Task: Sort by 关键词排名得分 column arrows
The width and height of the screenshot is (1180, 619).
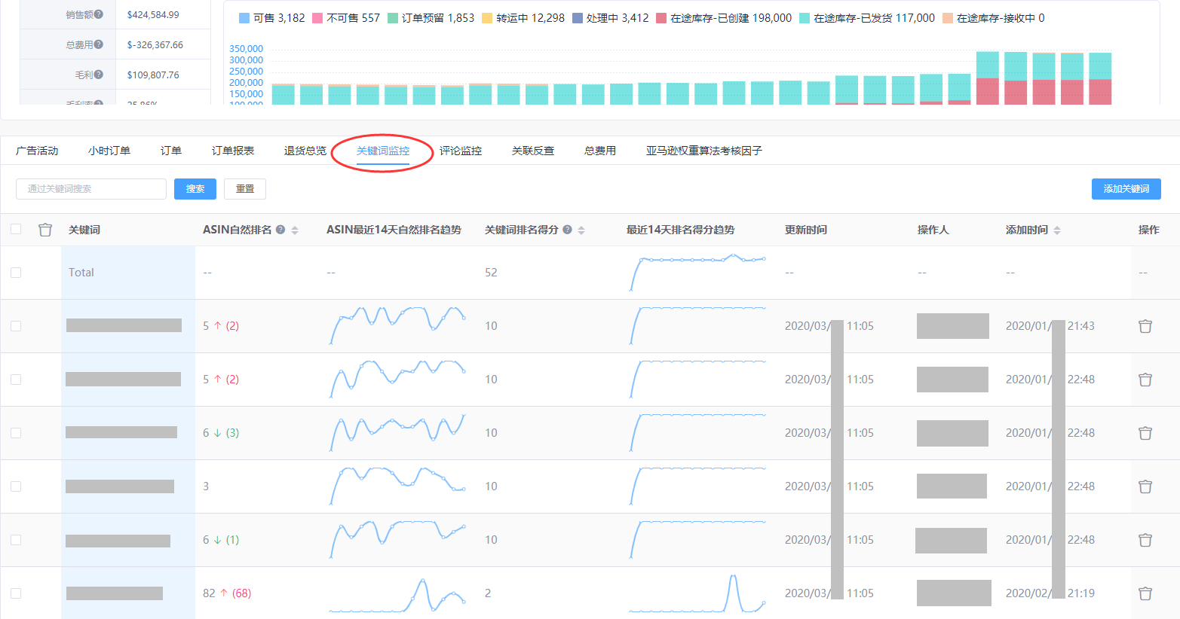Action: 581,230
